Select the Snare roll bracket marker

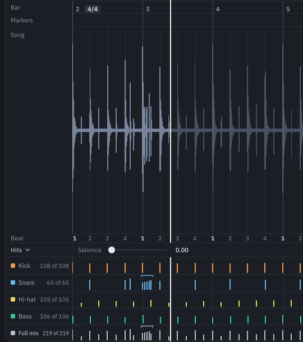coord(147,276)
